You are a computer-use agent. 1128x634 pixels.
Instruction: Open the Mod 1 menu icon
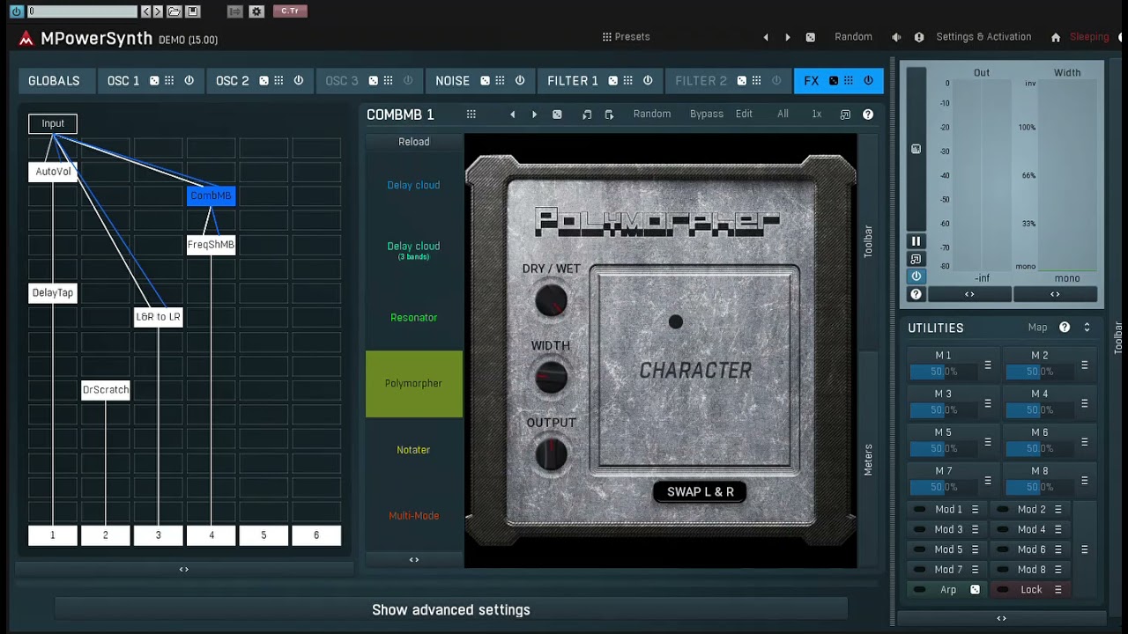(975, 510)
